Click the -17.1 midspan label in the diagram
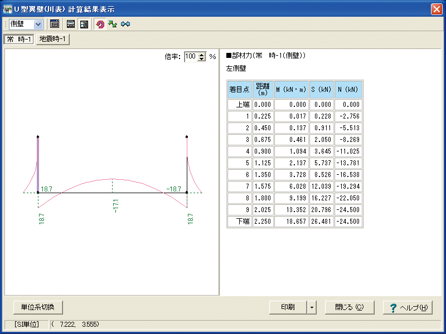 [115, 206]
